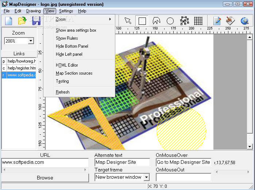This screenshot has width=255, height=190.
Task: Open Map Section sources
Action: pyautogui.click(x=80, y=73)
